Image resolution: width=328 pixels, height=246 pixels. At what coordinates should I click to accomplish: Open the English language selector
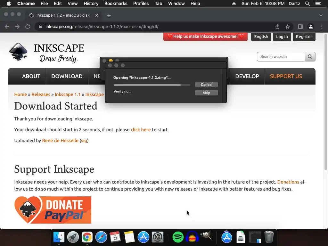coord(261,37)
